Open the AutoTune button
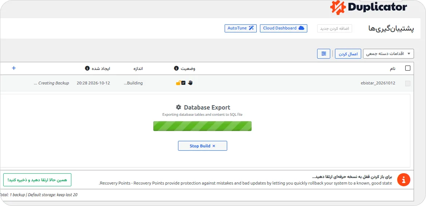Viewport: 426px width, 206px height. [x=240, y=28]
